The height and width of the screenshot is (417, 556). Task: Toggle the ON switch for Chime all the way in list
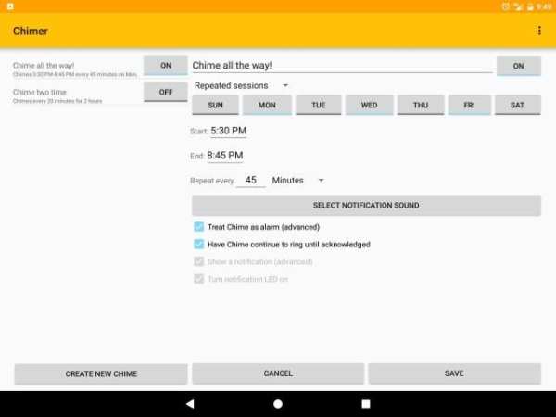[x=166, y=65]
